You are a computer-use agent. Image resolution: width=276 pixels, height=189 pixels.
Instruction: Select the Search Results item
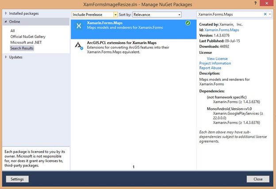click(x=22, y=48)
